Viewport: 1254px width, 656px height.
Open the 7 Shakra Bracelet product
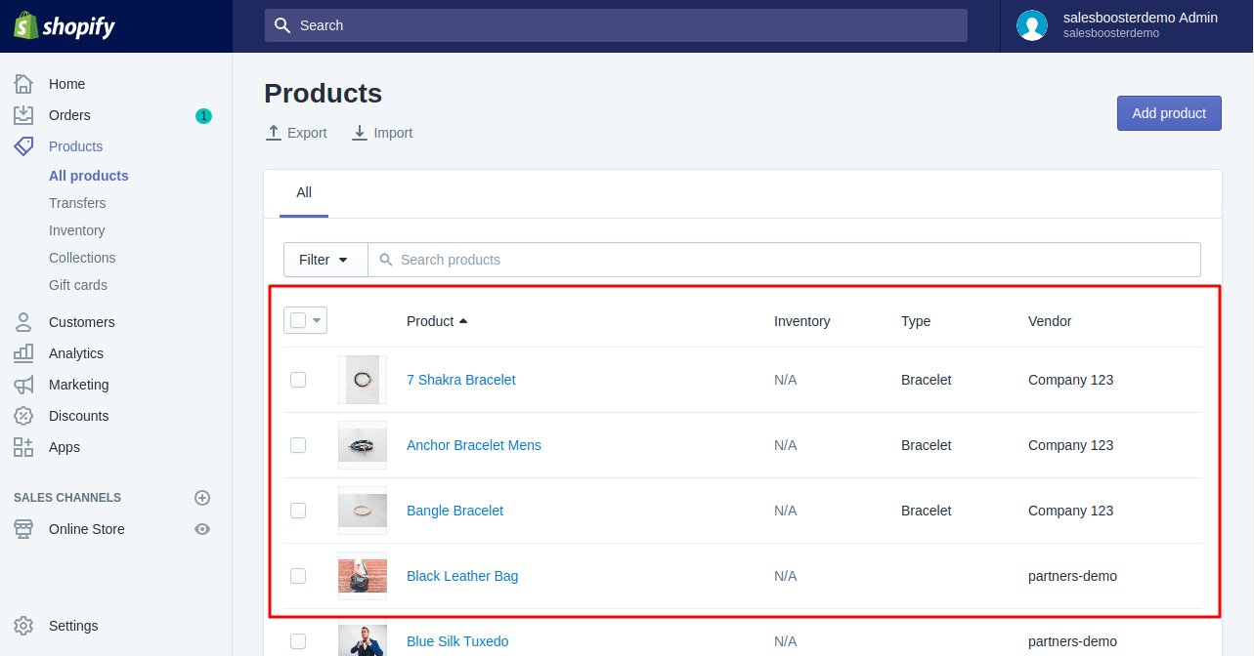pos(460,380)
